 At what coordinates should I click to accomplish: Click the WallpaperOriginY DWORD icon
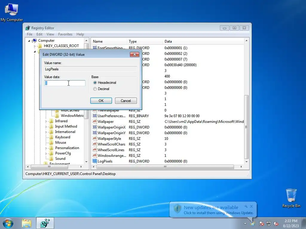click(x=95, y=133)
